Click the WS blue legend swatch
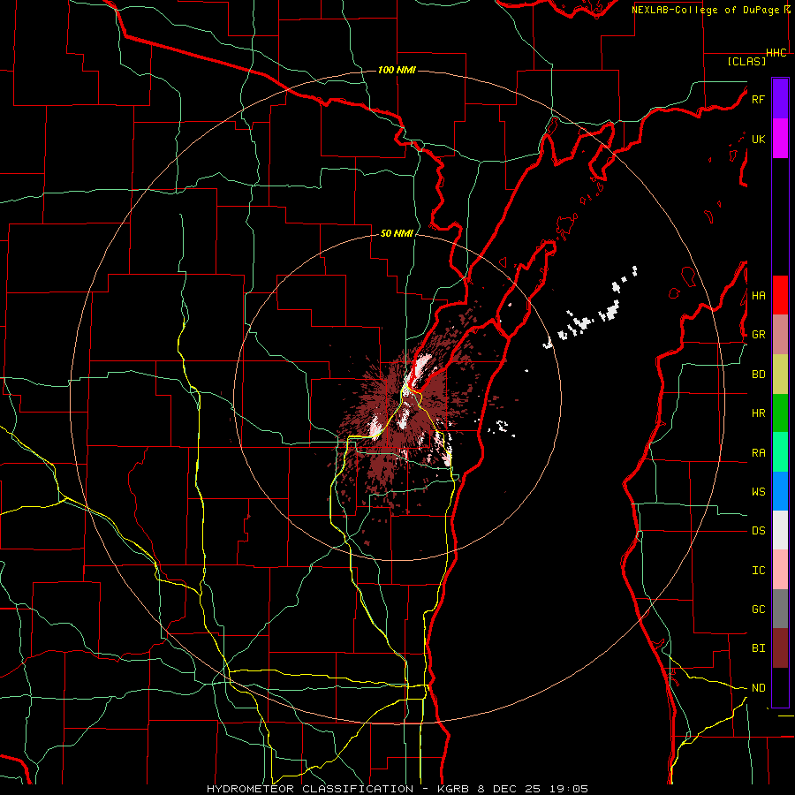 point(780,491)
